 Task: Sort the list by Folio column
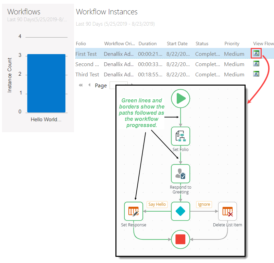point(81,43)
